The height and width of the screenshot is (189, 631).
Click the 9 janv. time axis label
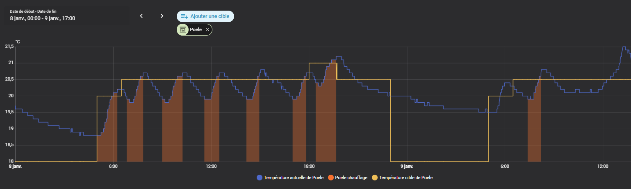pyautogui.click(x=407, y=166)
